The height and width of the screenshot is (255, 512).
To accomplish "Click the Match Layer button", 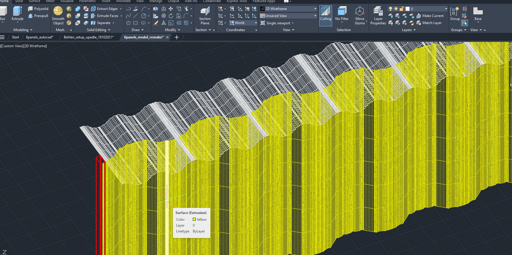I will pyautogui.click(x=429, y=23).
